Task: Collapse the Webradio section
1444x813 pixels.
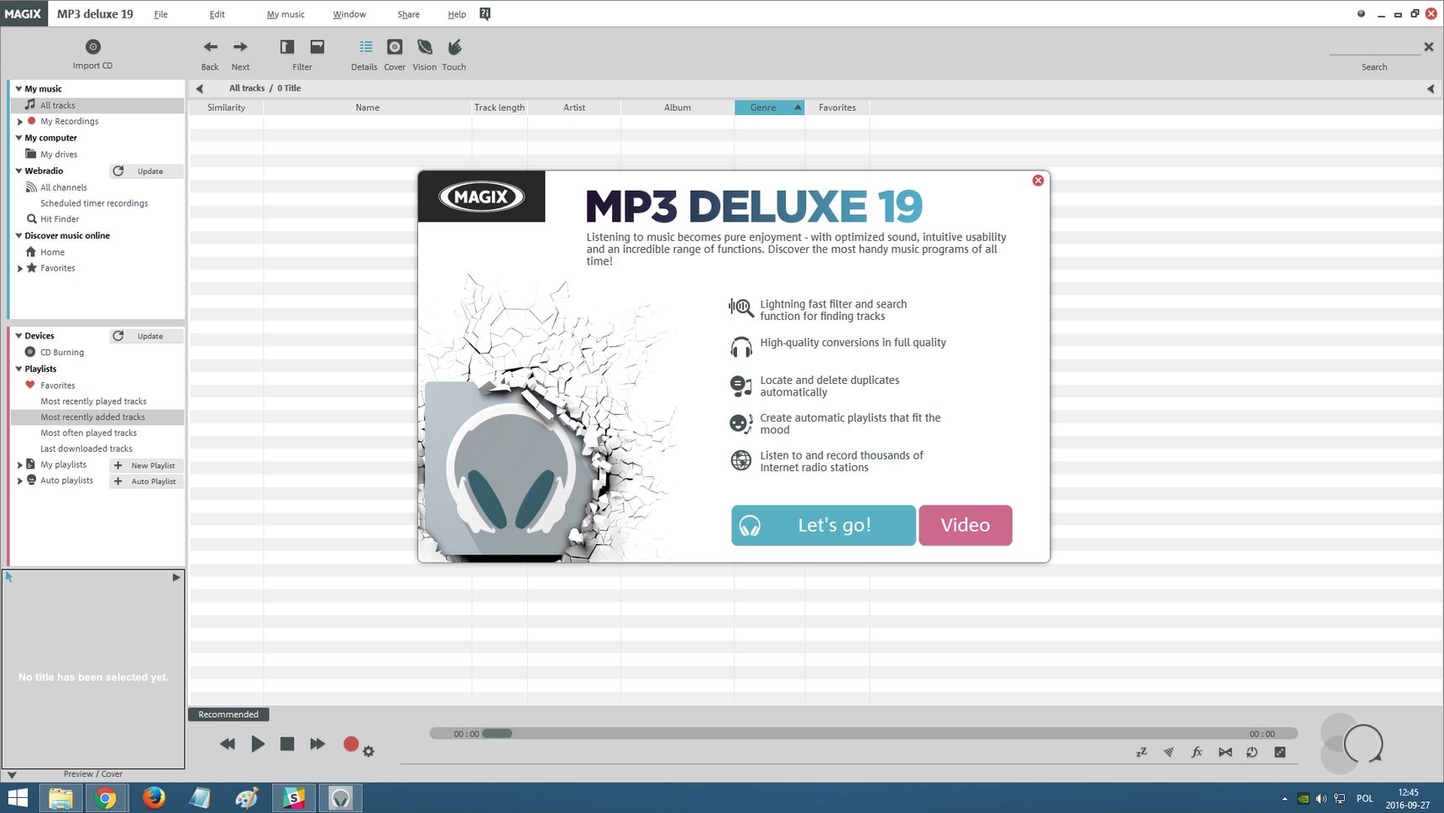Action: [x=18, y=170]
